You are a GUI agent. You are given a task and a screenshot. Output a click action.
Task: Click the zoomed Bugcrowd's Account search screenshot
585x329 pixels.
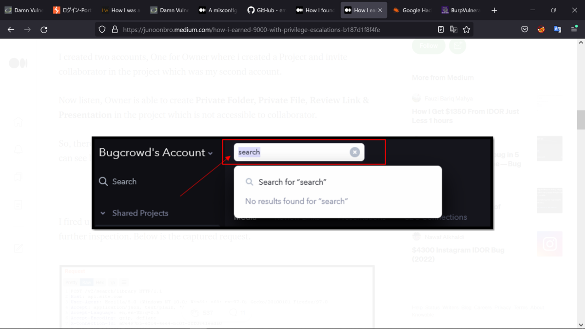click(292, 183)
